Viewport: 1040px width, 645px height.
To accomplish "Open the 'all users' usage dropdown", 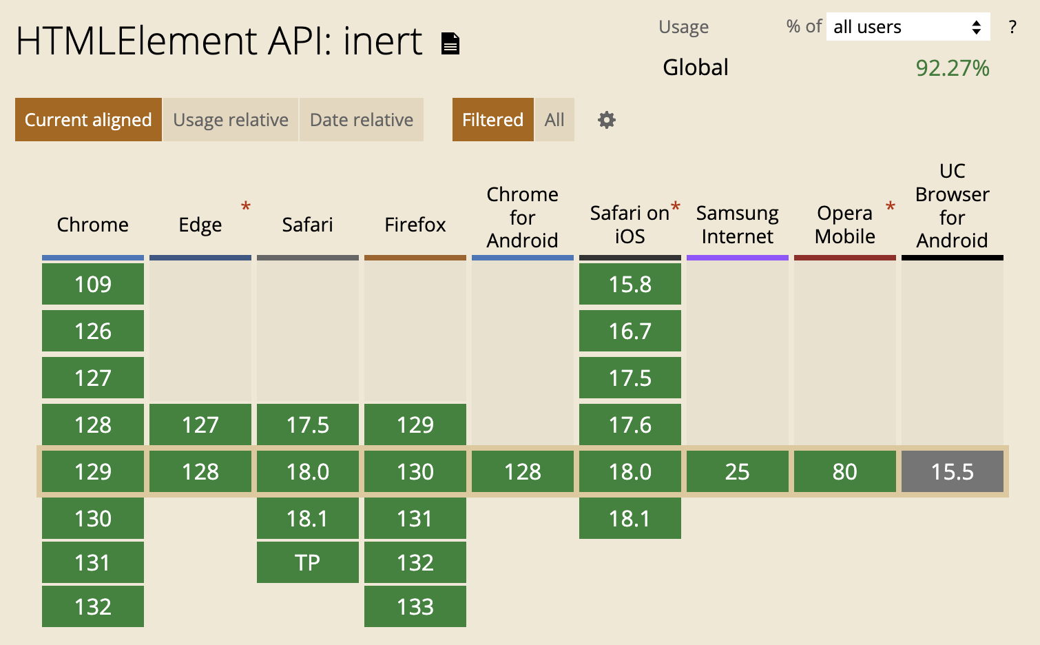I will pyautogui.click(x=907, y=27).
